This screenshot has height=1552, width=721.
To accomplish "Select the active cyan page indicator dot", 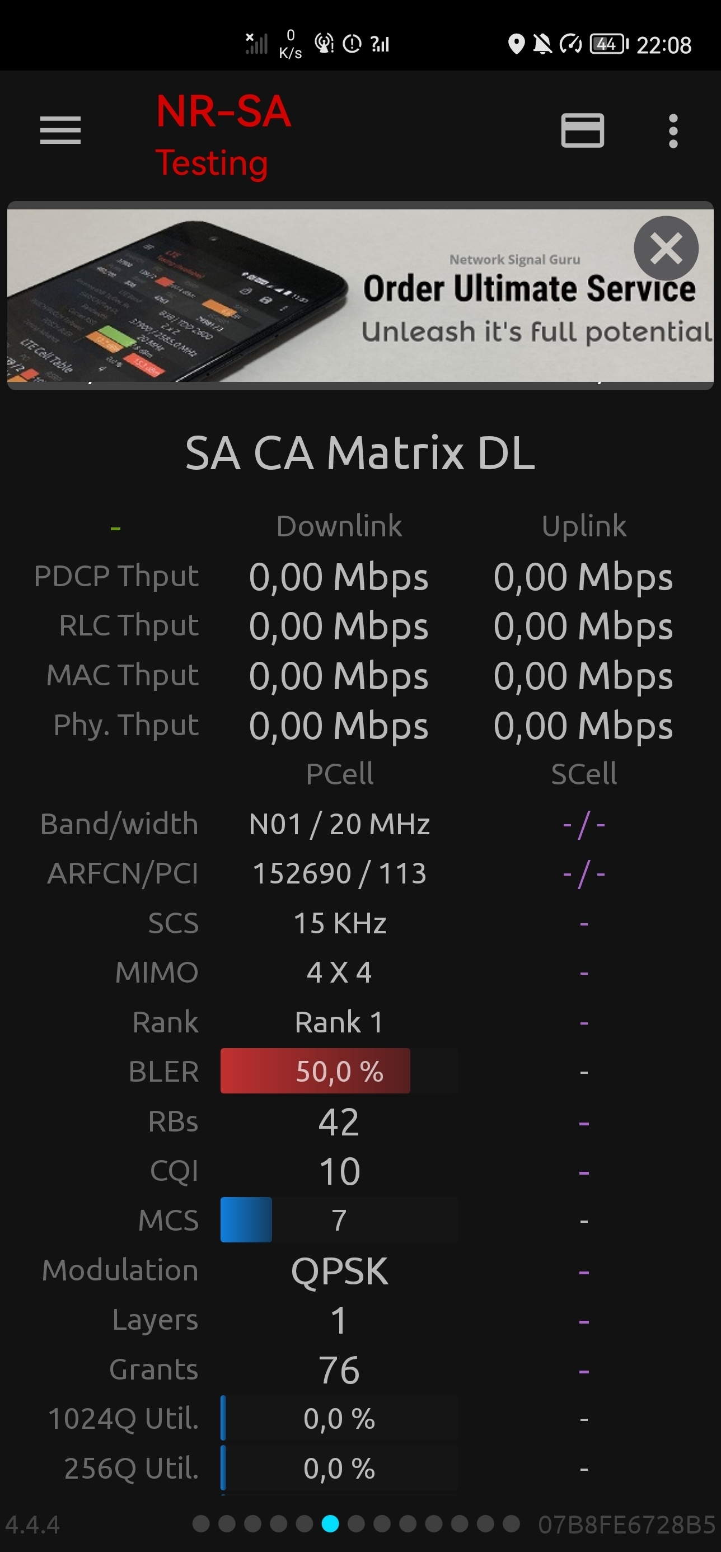I will pyautogui.click(x=330, y=1523).
